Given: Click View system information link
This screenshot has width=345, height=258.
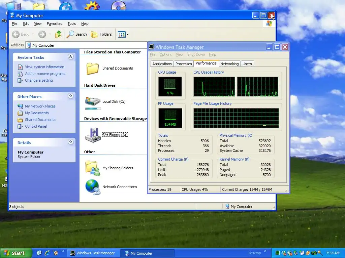Looking at the screenshot, I should click(44, 67).
